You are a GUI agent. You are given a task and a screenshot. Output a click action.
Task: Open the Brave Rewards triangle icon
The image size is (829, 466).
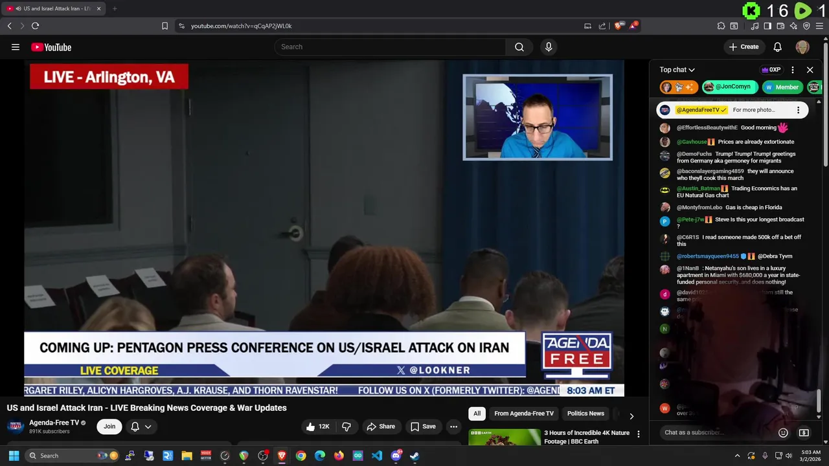pyautogui.click(x=633, y=26)
